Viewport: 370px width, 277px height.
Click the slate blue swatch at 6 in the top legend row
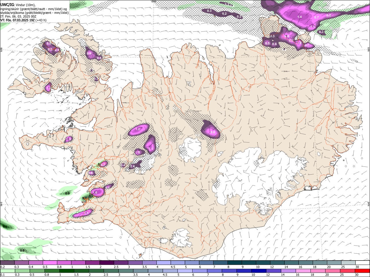[x=206, y=263]
